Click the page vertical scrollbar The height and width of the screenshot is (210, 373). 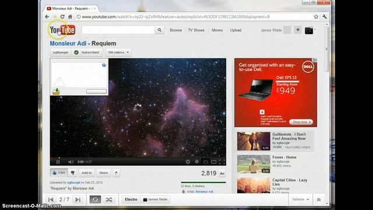(327, 49)
